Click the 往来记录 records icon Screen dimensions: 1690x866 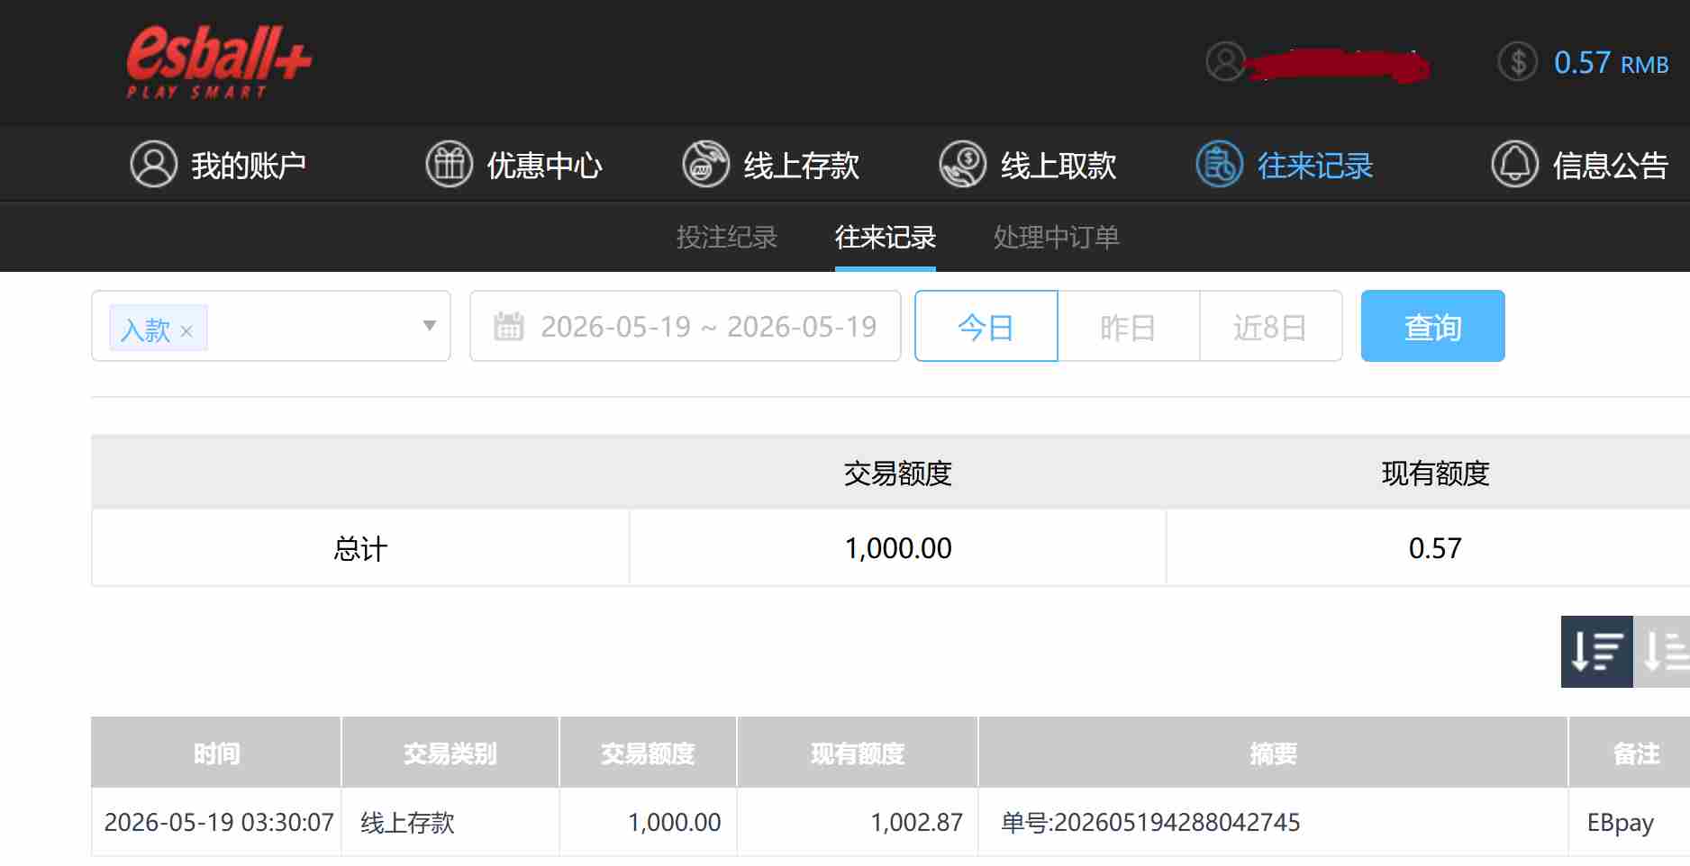1220,165
